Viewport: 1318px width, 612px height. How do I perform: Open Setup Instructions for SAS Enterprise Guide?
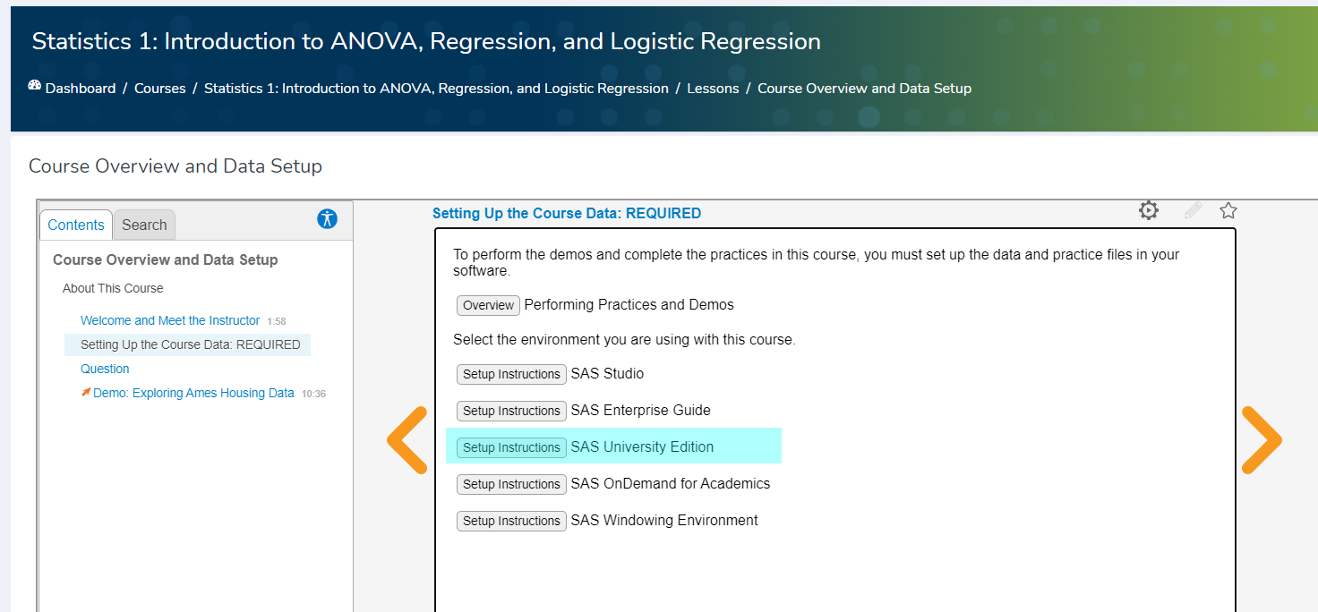click(511, 411)
